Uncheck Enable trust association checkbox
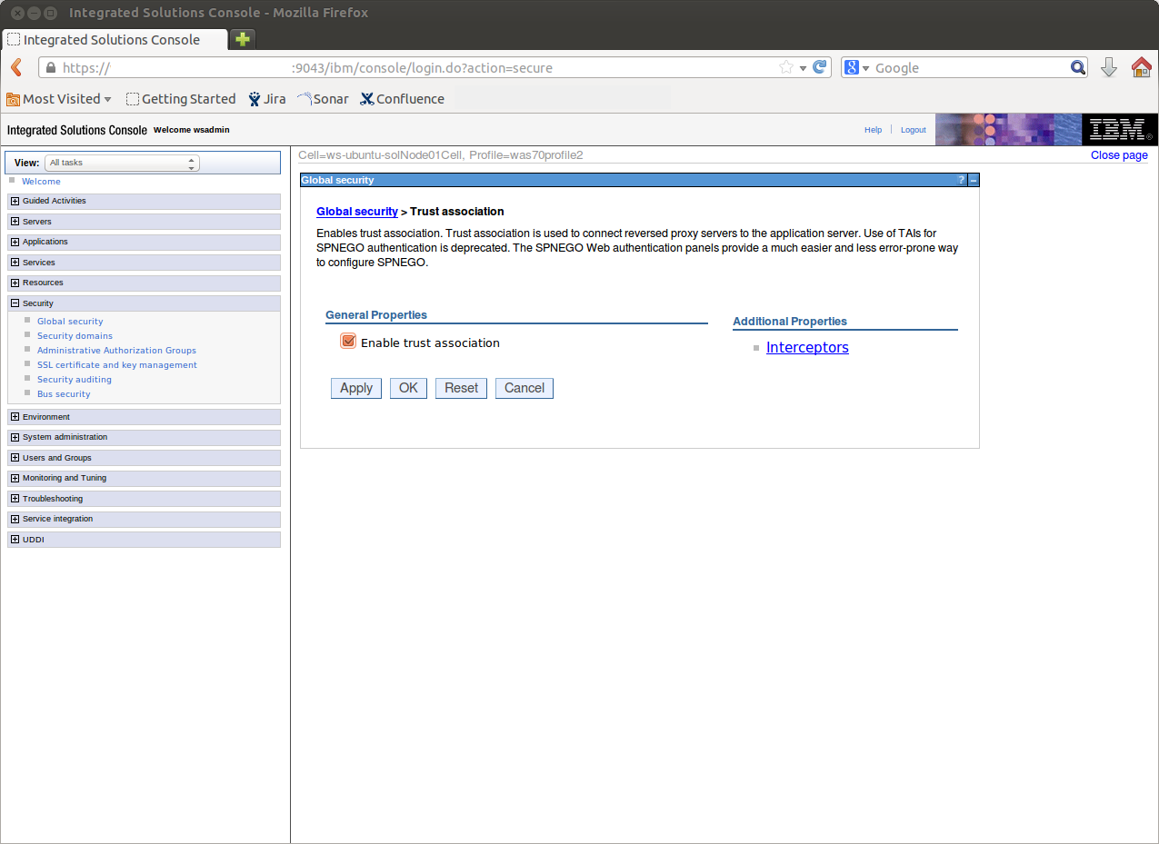 click(x=348, y=342)
